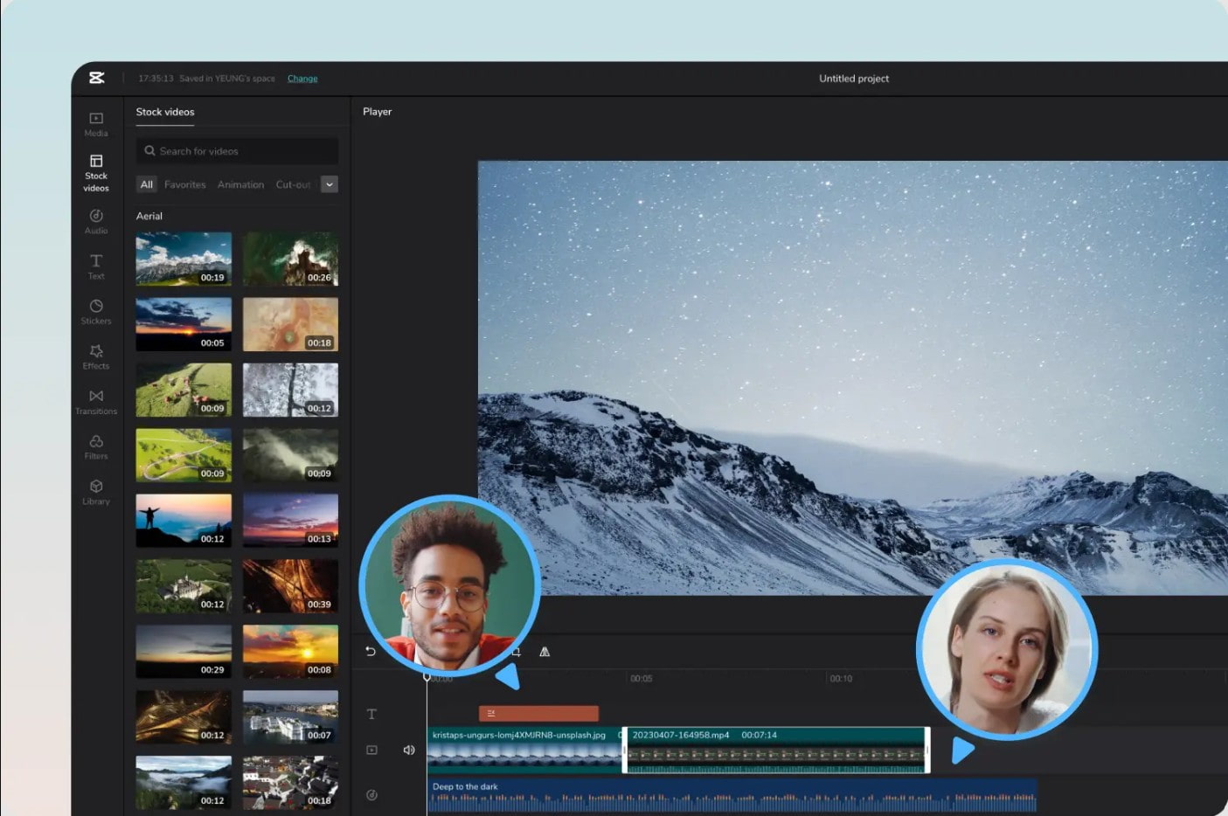Click the snowy mountain preview in Player
The height and width of the screenshot is (816, 1228).
click(x=852, y=377)
